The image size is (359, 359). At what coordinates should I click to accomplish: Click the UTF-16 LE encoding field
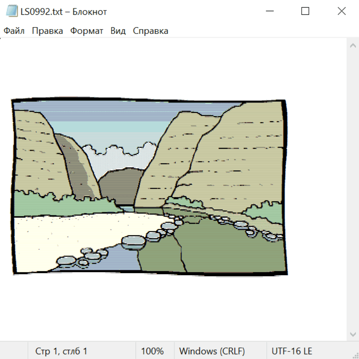tap(292, 351)
